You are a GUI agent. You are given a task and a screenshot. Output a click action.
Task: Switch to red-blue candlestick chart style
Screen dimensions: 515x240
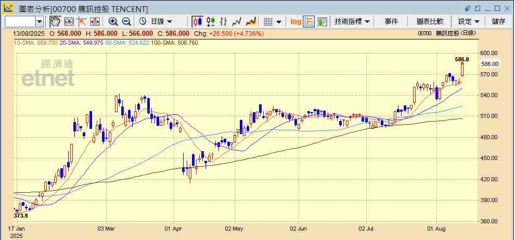[x=198, y=22]
